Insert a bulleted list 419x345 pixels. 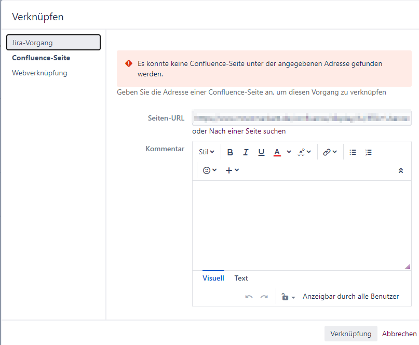tap(353, 152)
